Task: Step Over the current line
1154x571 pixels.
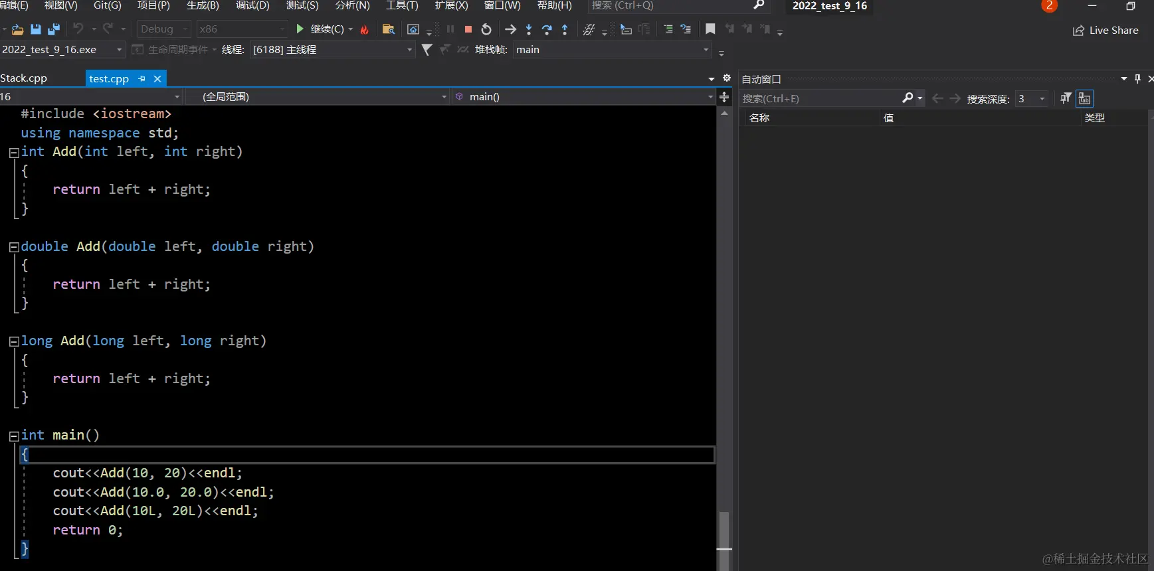Action: tap(547, 29)
